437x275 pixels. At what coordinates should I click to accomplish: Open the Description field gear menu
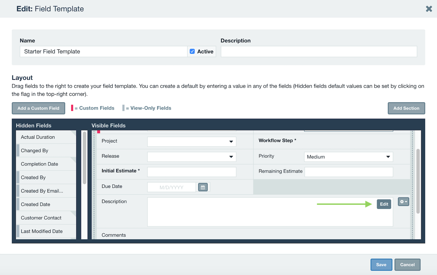click(x=403, y=202)
